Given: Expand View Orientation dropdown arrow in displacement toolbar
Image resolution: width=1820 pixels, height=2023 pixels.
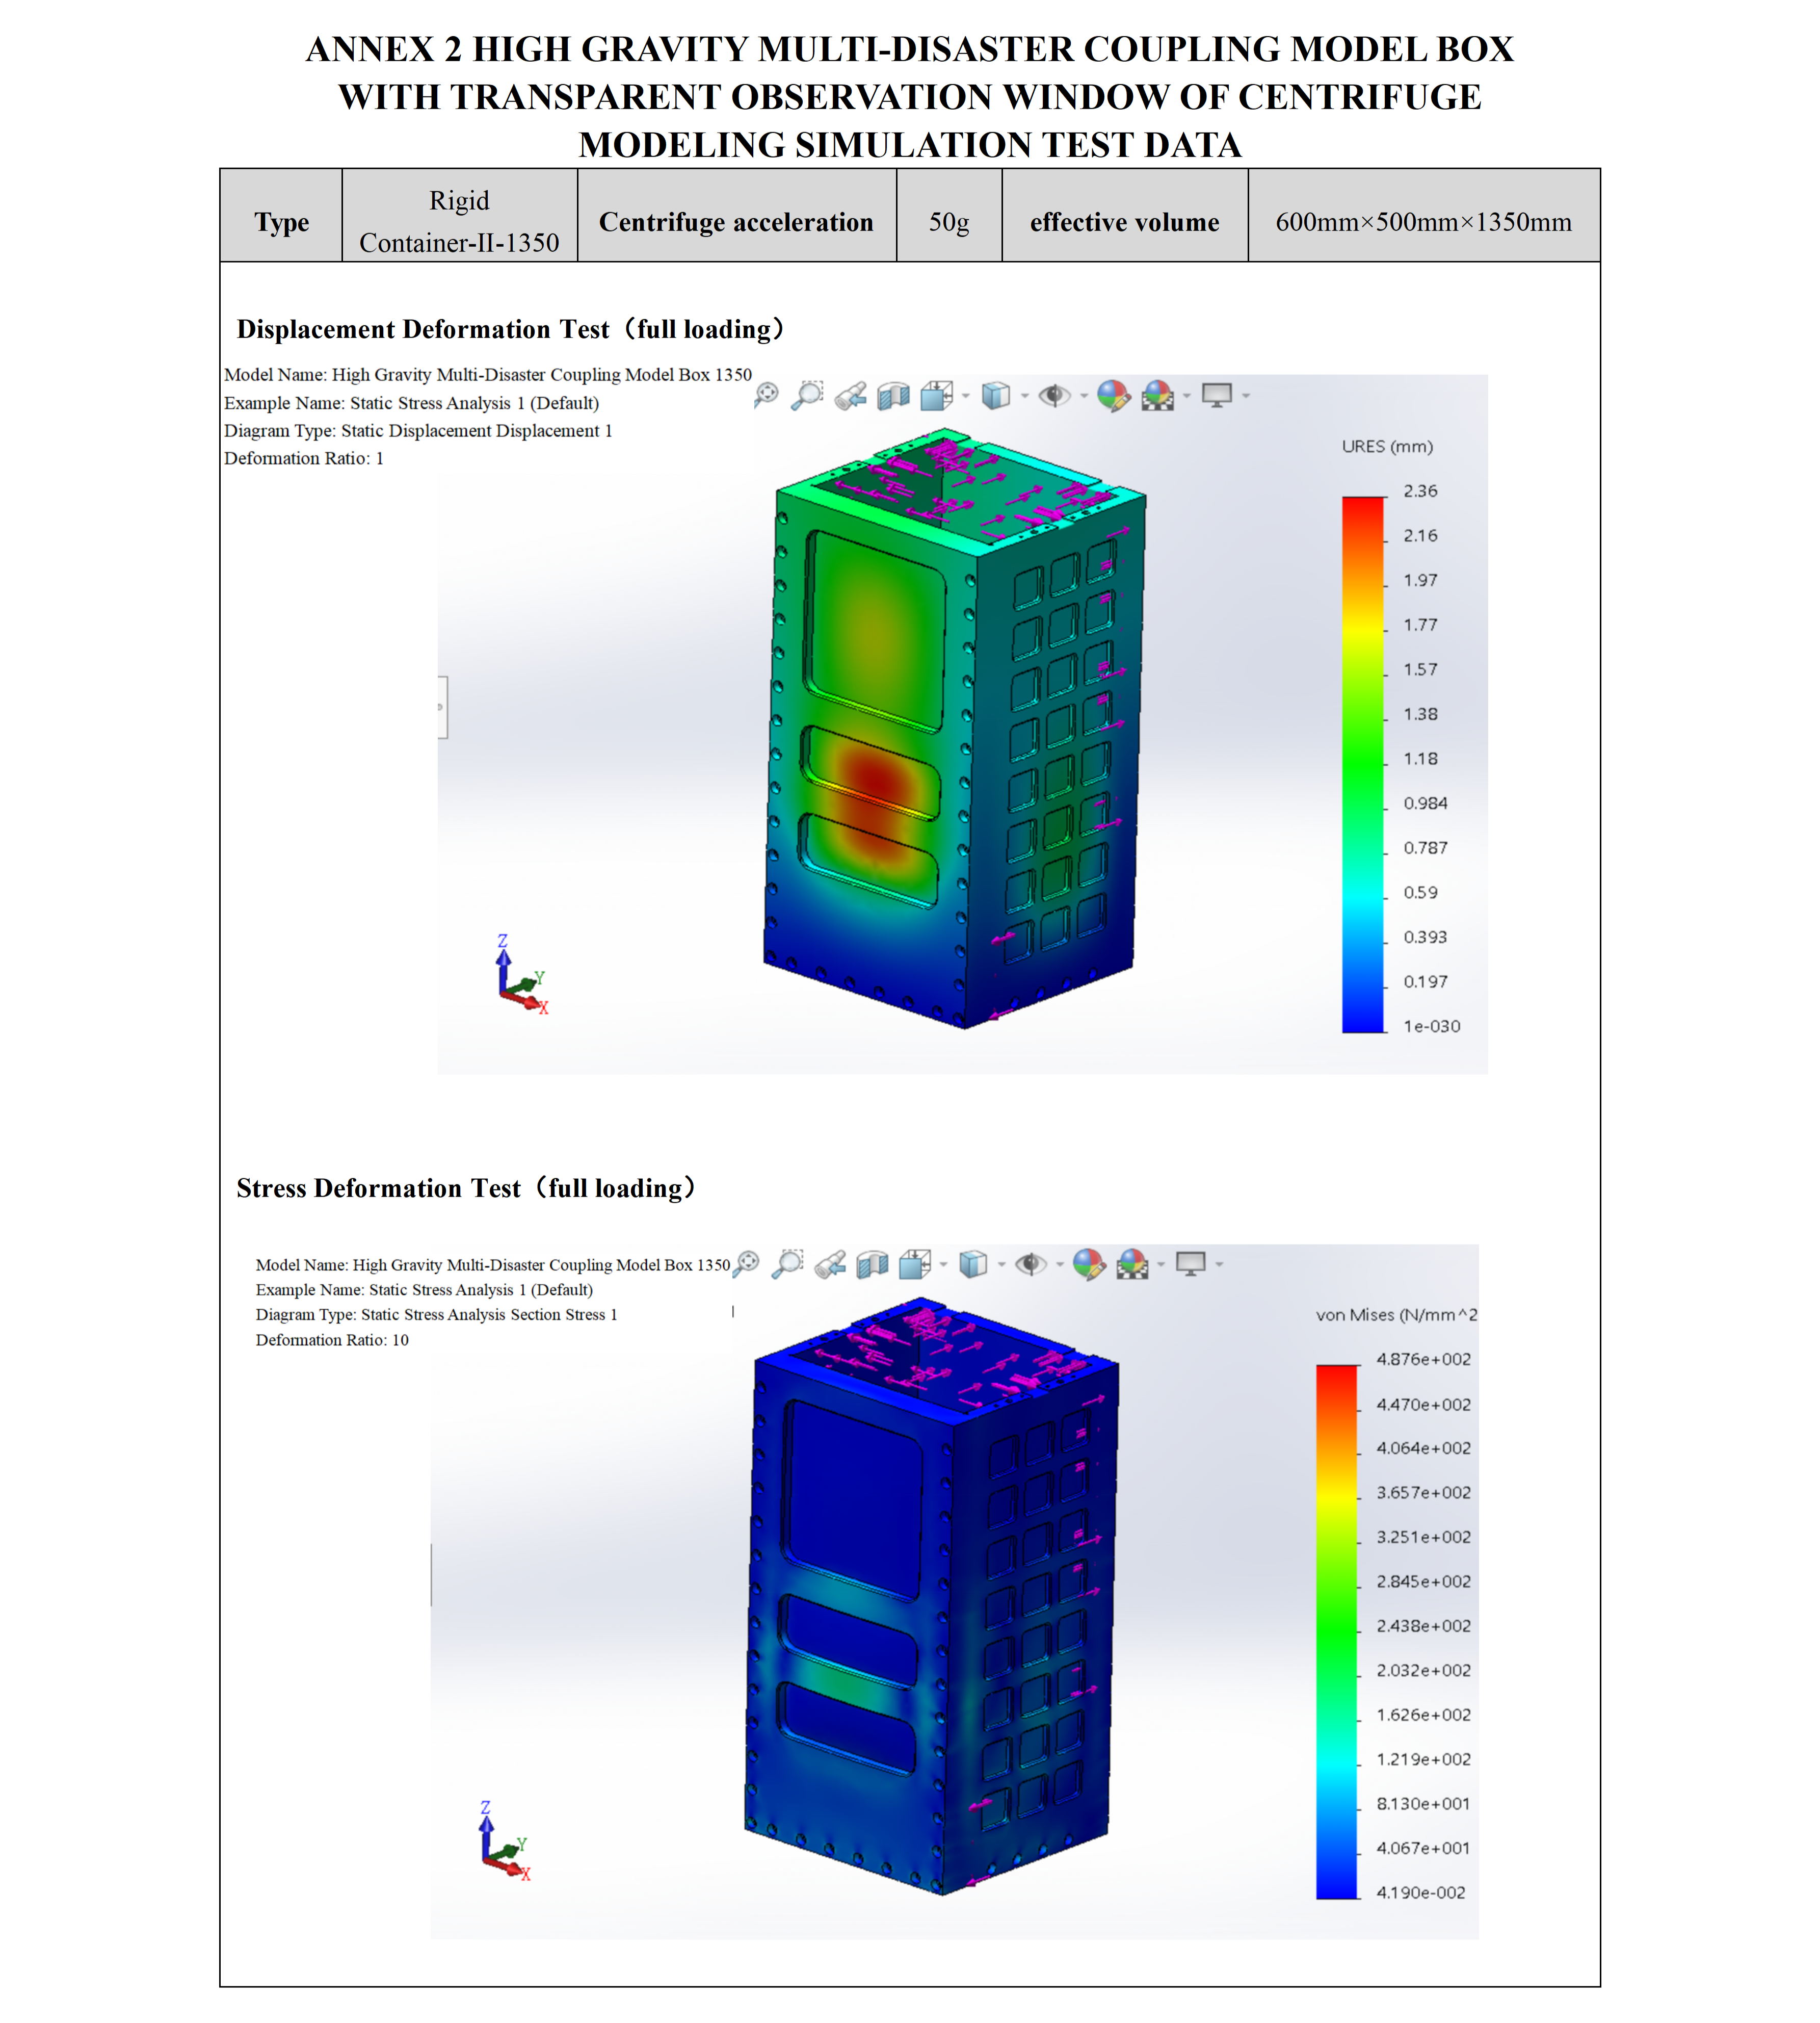Looking at the screenshot, I should click(x=965, y=396).
